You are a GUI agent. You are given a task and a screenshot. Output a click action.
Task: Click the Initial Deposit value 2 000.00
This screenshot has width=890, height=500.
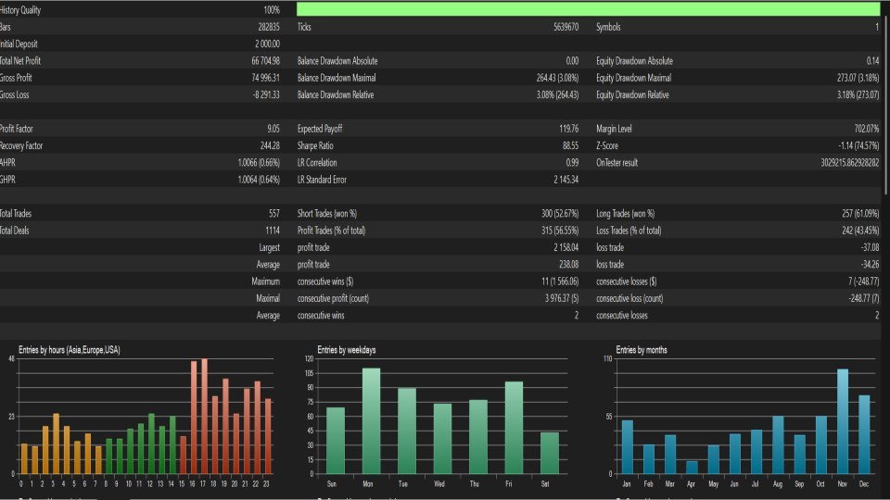[x=267, y=44]
